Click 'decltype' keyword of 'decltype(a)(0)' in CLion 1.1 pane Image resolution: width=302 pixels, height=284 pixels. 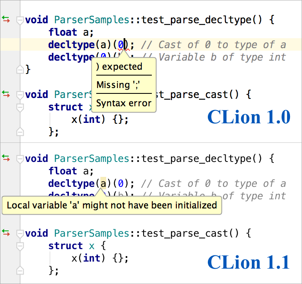tap(71, 184)
